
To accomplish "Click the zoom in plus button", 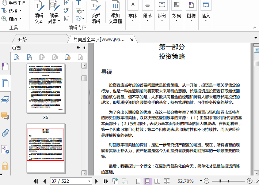I will pyautogui.click(x=250, y=181).
